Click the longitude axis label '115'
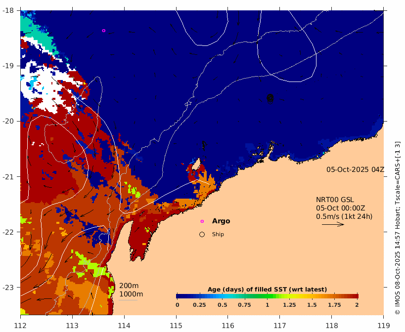Image resolution: width=405 pixels, height=332 pixels. [176, 326]
